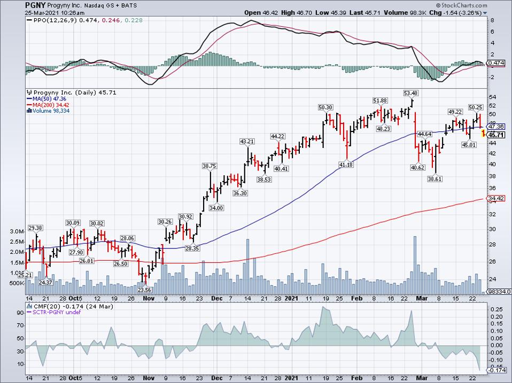
Task: Open the dropdown arrow beside Chg value
Action: click(485, 13)
